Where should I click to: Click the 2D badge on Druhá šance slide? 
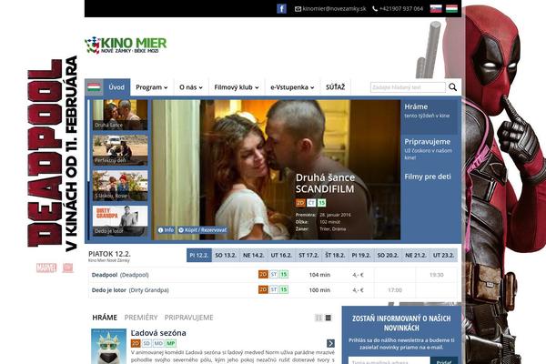300,203
